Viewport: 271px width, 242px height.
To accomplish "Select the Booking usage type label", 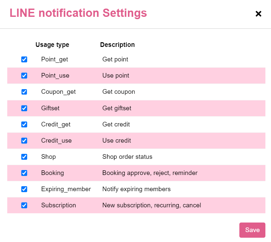I will coord(52,173).
